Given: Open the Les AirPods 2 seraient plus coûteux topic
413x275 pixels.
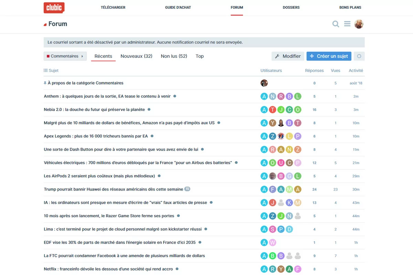Looking at the screenshot, I should click(x=99, y=176).
